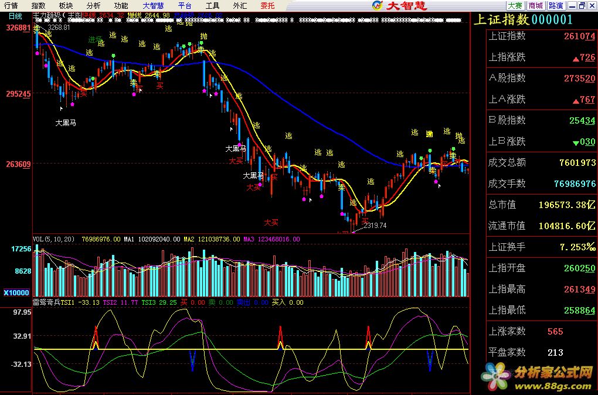This screenshot has width=598, height=395.
Task: Click the 大智慧 logo icon in title bar
Action: pyautogui.click(x=377, y=5)
